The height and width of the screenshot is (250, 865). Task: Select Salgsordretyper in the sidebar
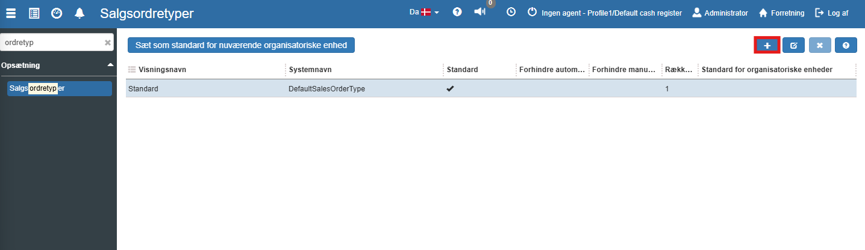pos(59,88)
